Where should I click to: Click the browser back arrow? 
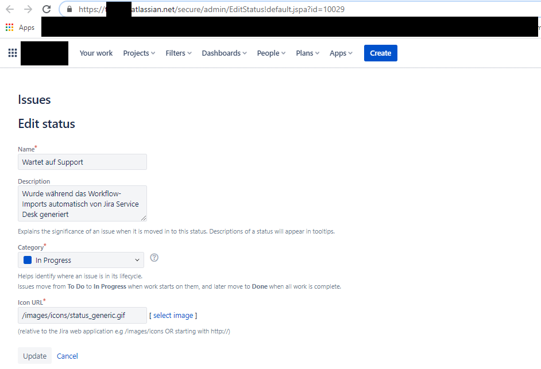(x=10, y=9)
